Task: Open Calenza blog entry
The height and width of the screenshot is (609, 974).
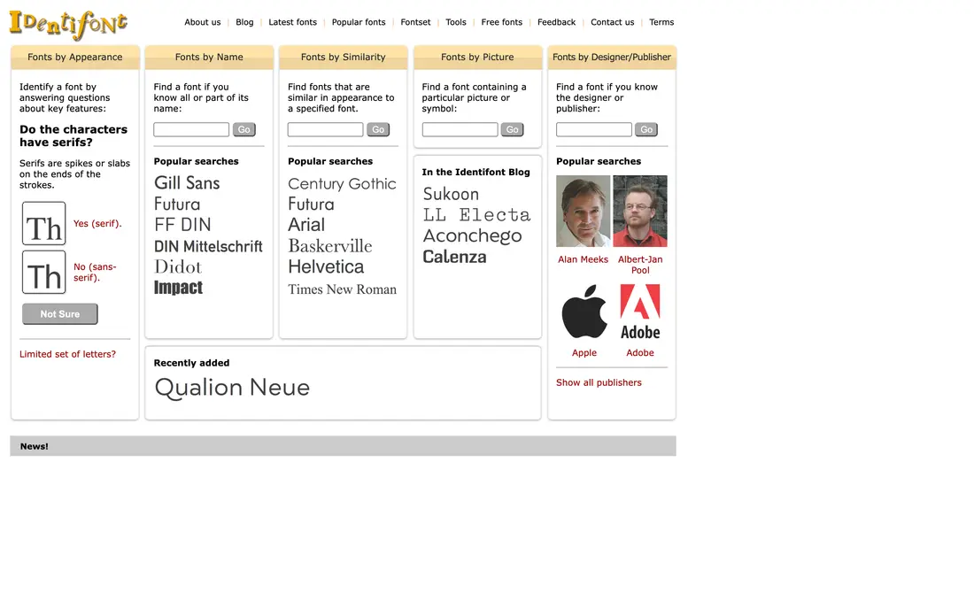Action: coord(455,257)
